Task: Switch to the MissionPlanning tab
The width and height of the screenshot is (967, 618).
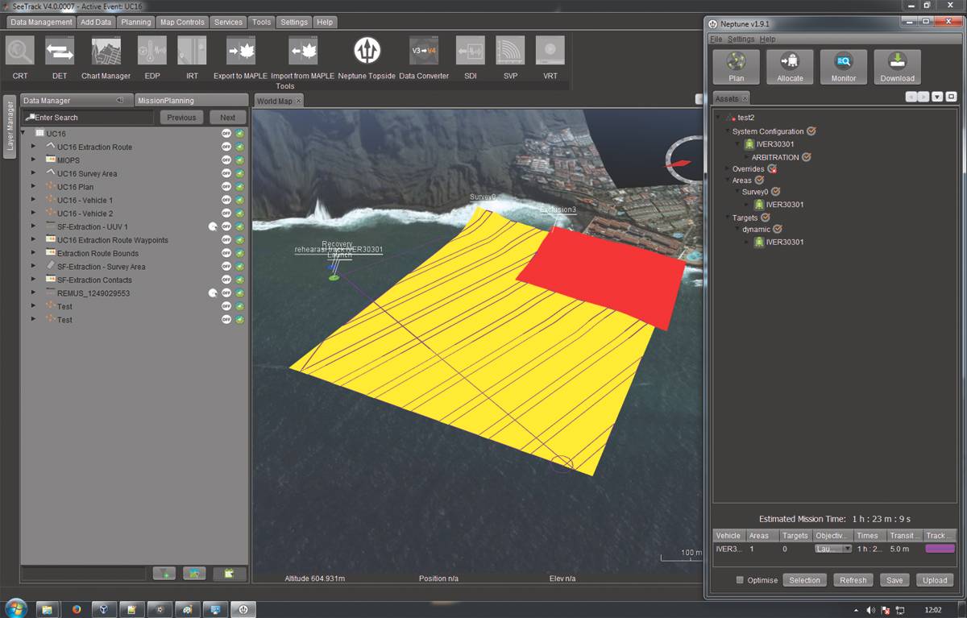Action: coord(165,101)
